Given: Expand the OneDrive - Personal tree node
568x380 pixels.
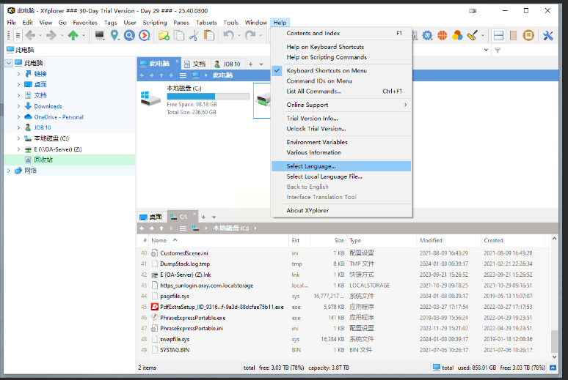Looking at the screenshot, I should tap(18, 117).
